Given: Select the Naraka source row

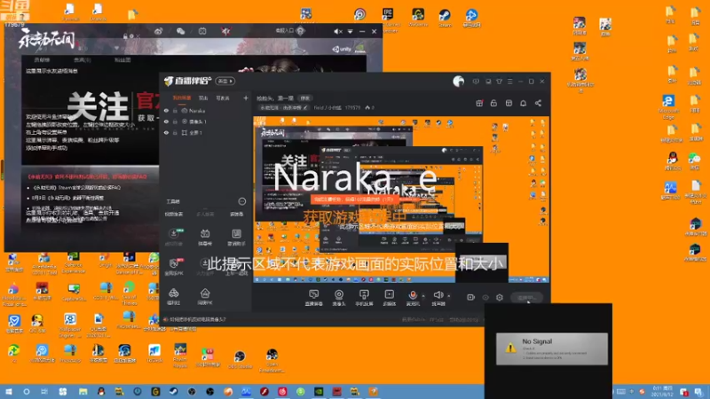Looking at the screenshot, I should tap(206, 110).
